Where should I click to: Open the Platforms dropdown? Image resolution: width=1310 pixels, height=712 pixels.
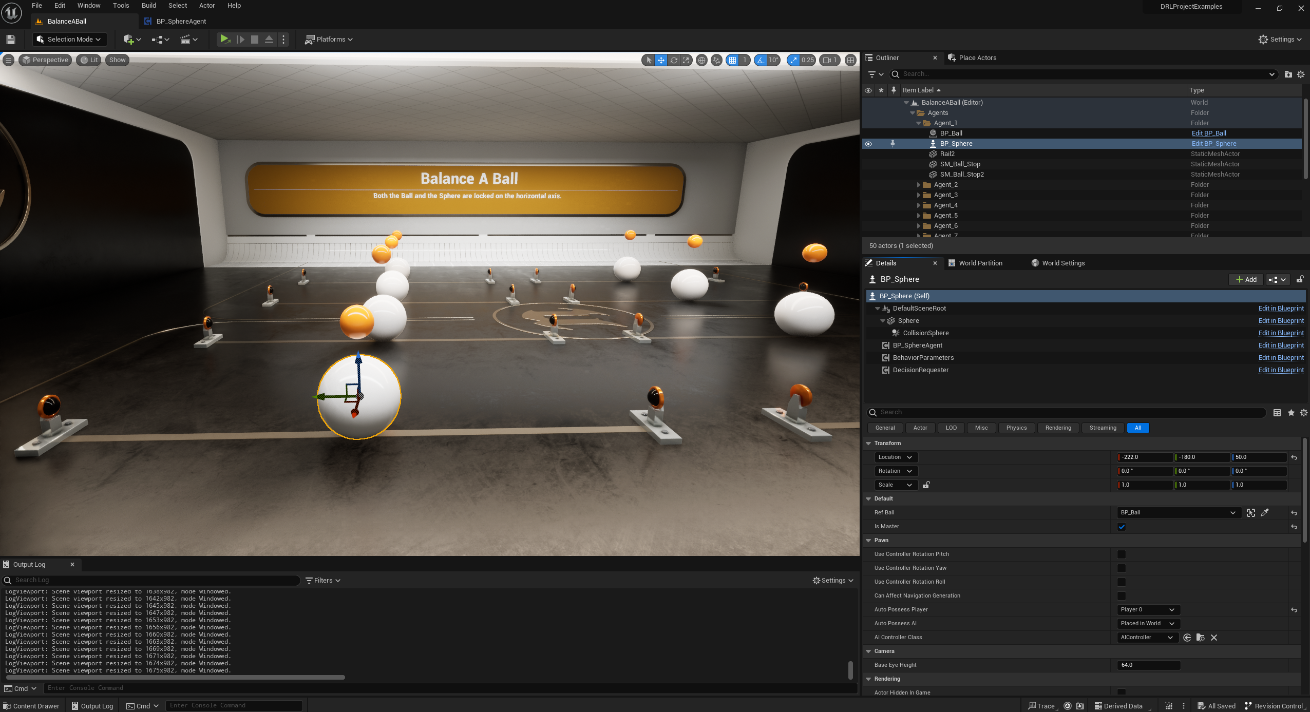[x=329, y=40]
